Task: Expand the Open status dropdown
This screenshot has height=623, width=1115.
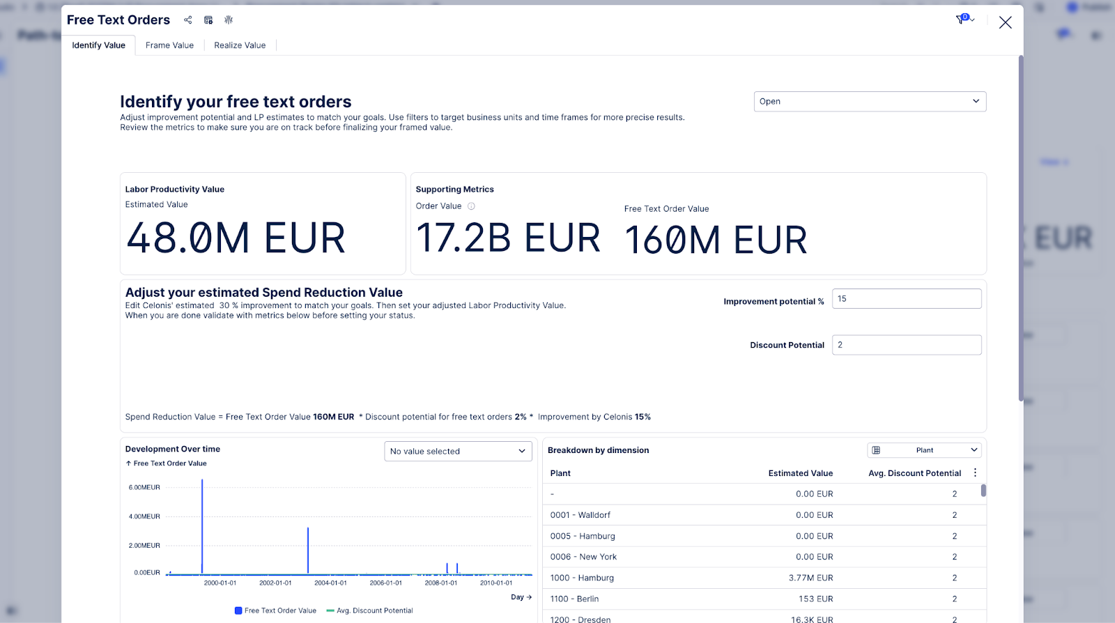Action: (x=869, y=102)
